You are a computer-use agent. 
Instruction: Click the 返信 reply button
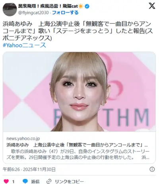point(35,182)
